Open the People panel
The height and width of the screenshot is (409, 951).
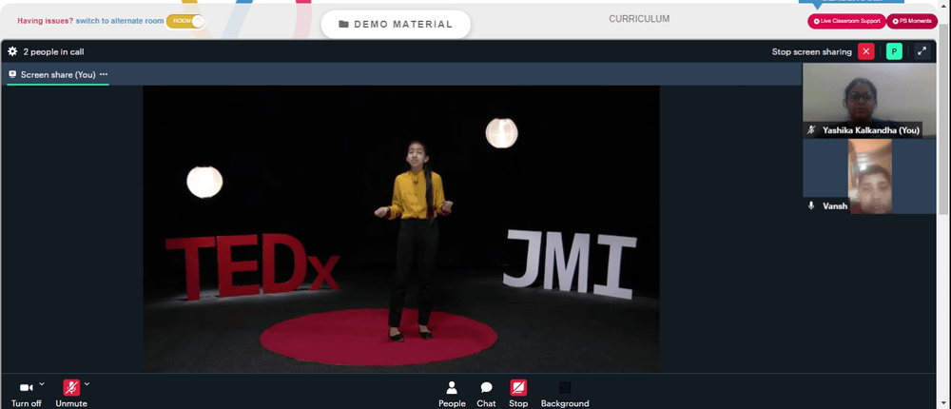[452, 394]
